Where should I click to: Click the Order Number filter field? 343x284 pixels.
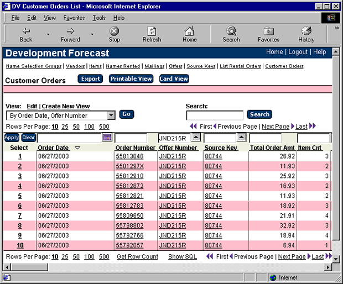[131, 138]
